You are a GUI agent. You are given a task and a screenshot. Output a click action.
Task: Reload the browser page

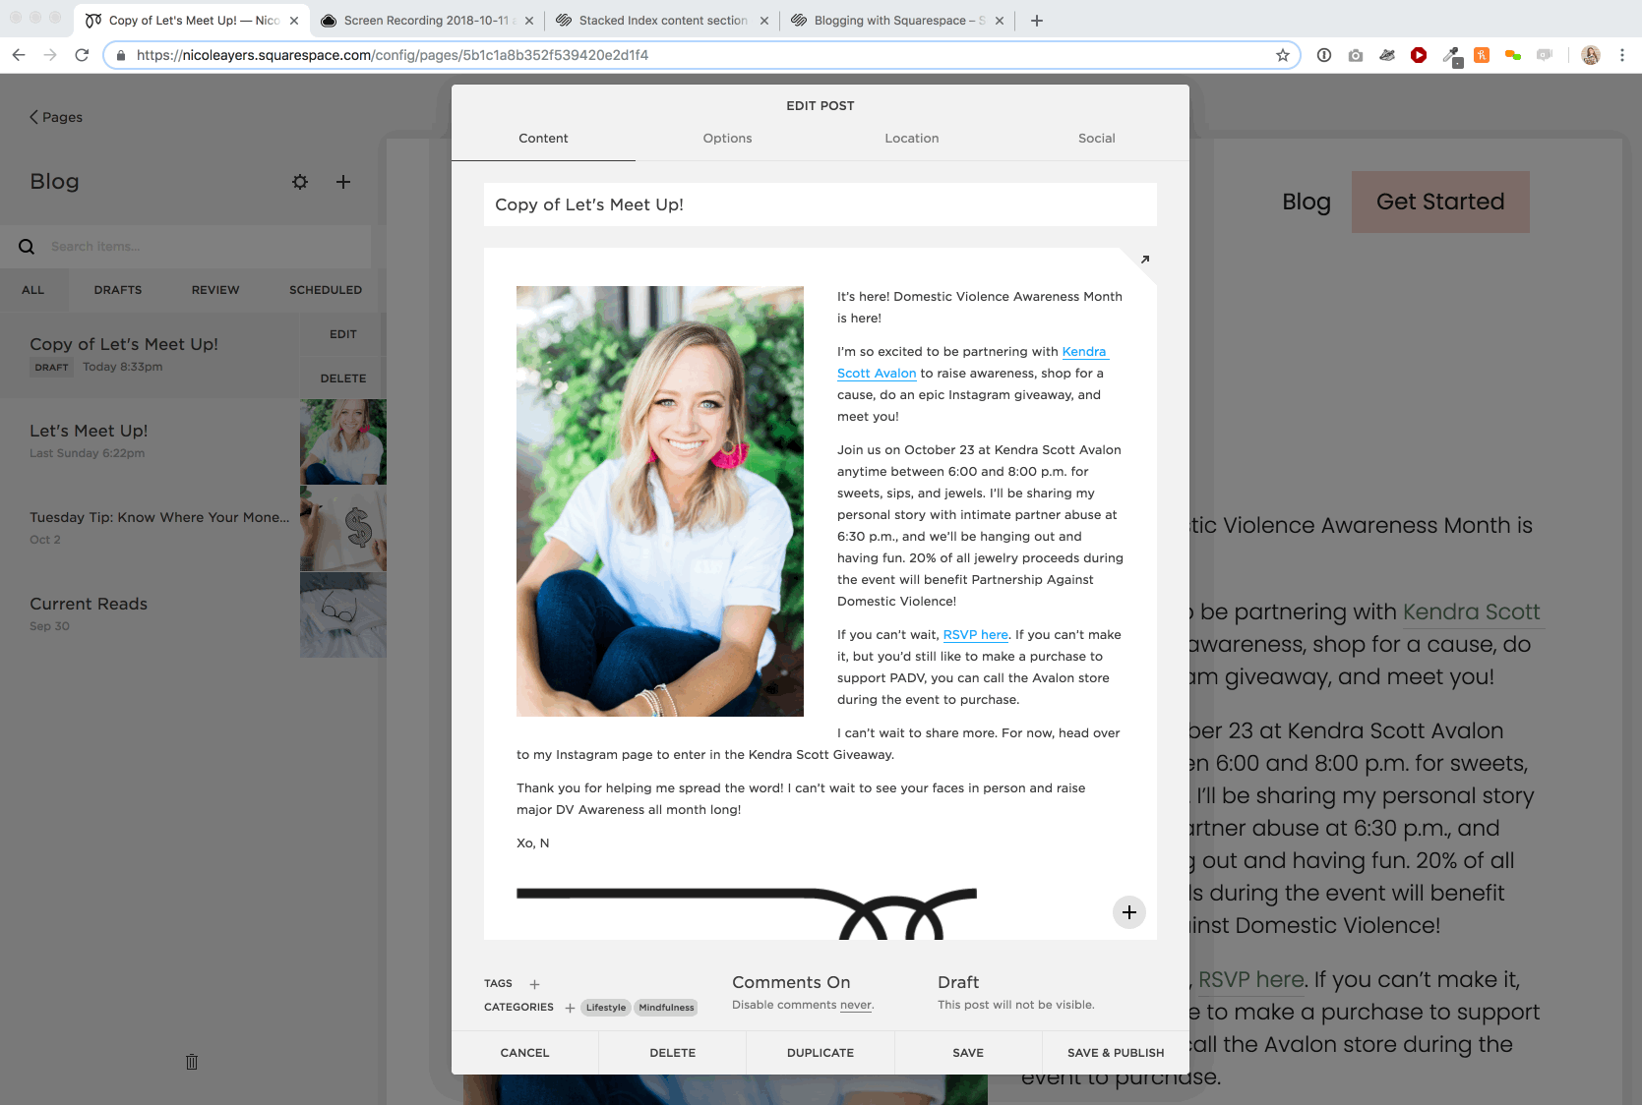click(82, 55)
